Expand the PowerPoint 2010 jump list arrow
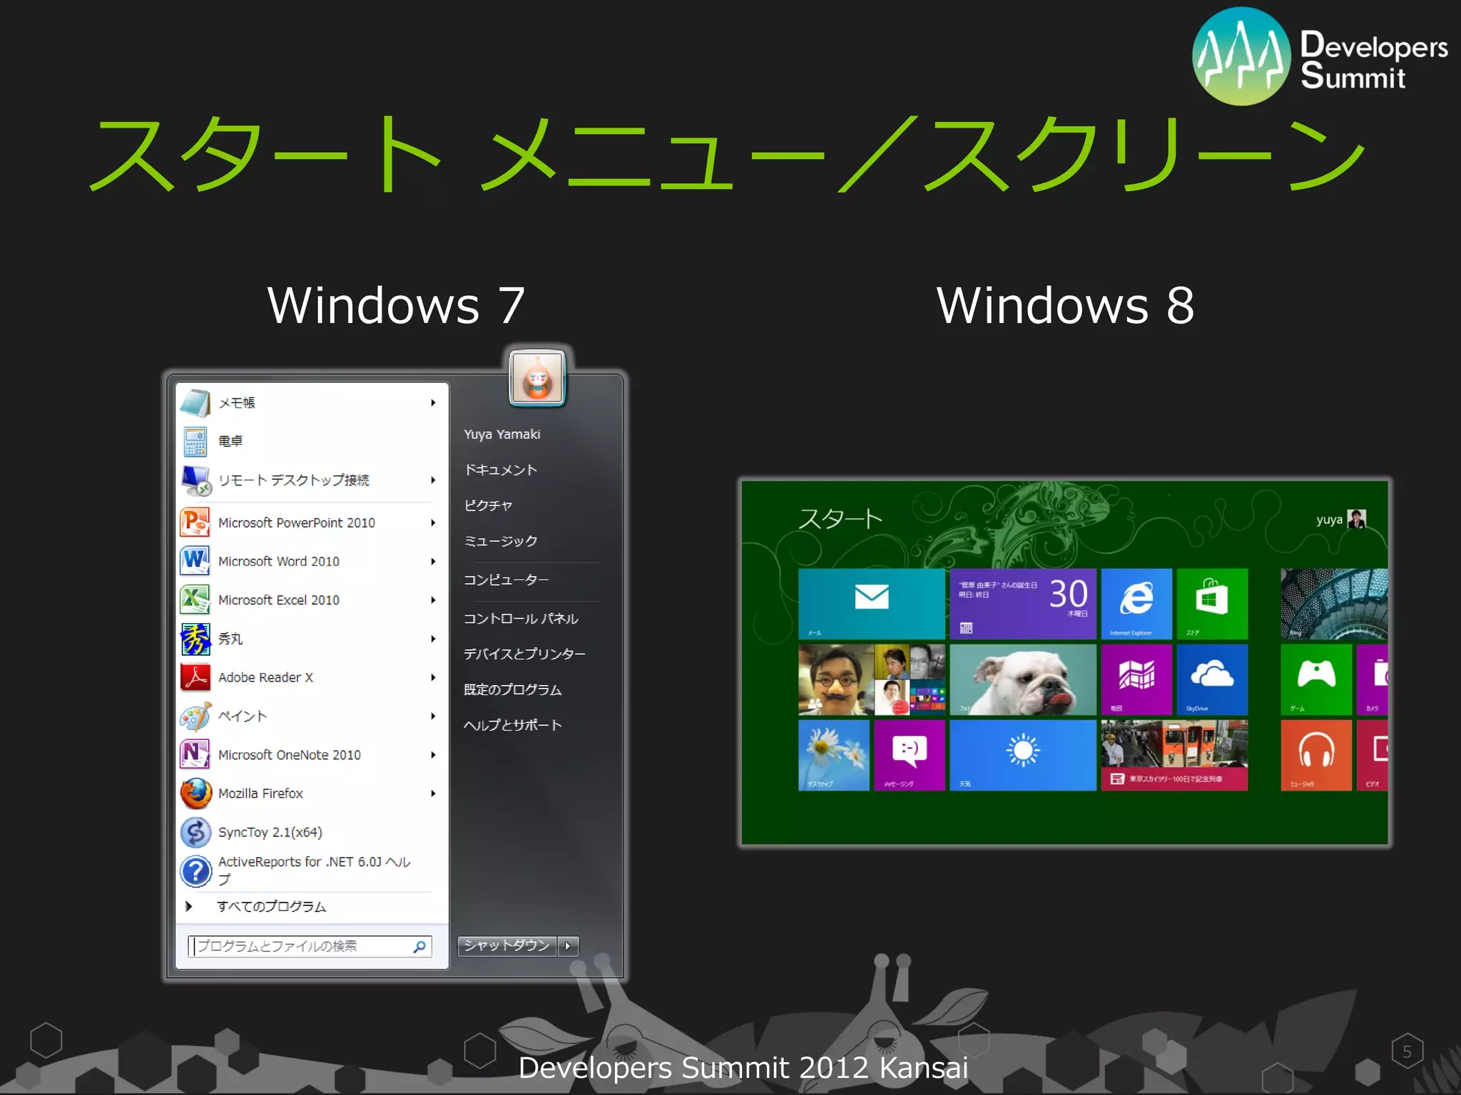The image size is (1461, 1095). coord(433,523)
